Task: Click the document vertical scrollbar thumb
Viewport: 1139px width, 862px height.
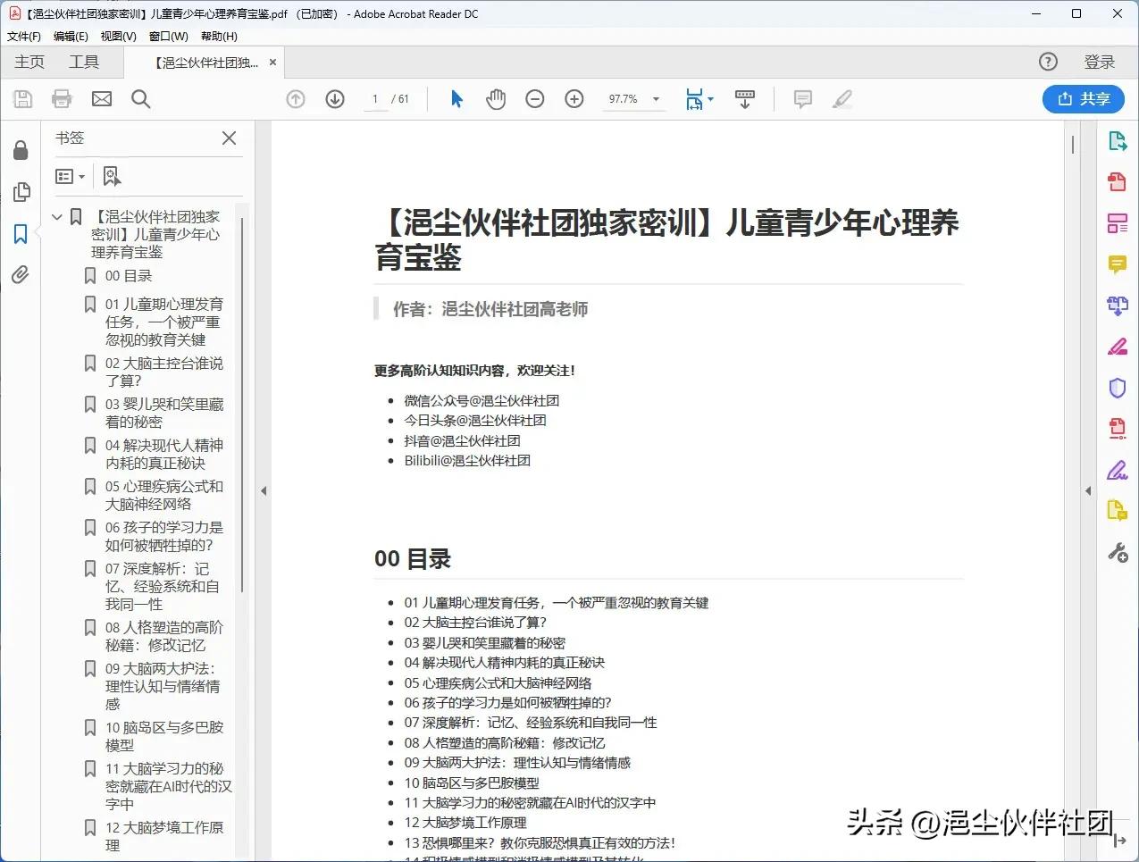Action: point(1073,145)
